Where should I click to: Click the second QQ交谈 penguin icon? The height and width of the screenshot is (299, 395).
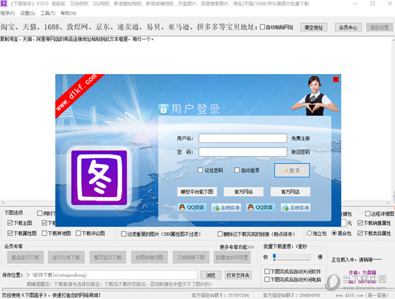point(250,207)
